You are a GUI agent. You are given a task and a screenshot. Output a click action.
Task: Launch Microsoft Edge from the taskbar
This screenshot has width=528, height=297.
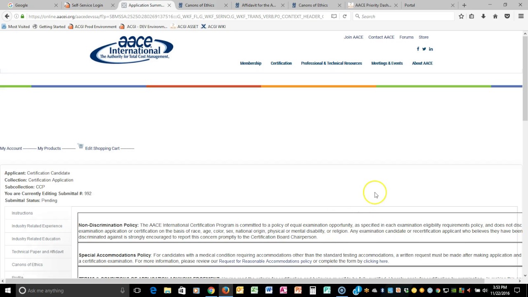(x=153, y=290)
